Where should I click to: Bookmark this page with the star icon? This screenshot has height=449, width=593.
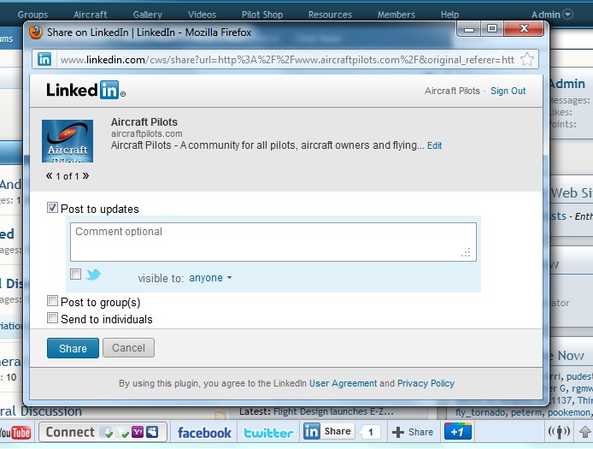(x=527, y=59)
